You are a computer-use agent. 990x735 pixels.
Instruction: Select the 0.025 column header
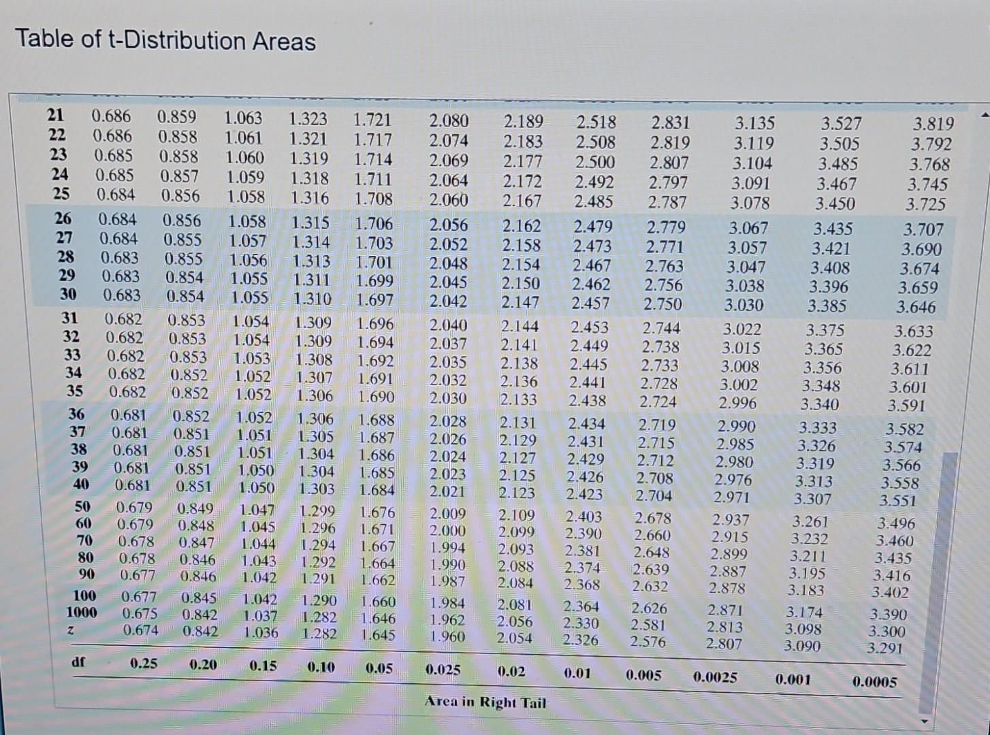(443, 671)
